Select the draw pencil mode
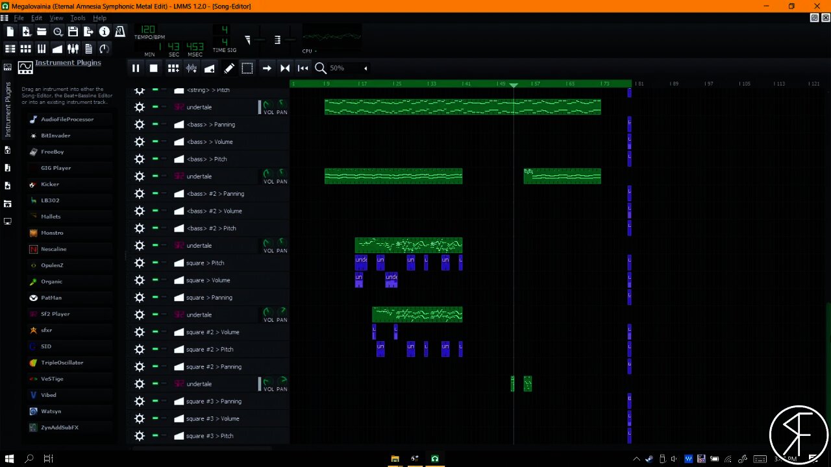 click(229, 68)
